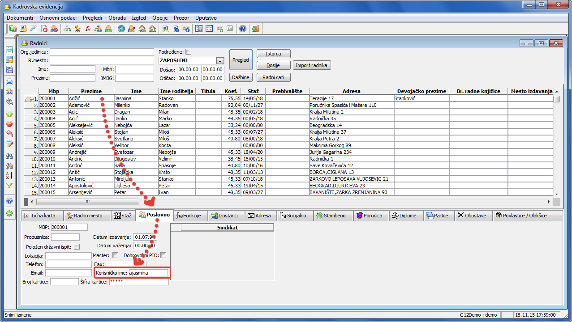
Task: Check the Master checkbox
Action: (115, 255)
